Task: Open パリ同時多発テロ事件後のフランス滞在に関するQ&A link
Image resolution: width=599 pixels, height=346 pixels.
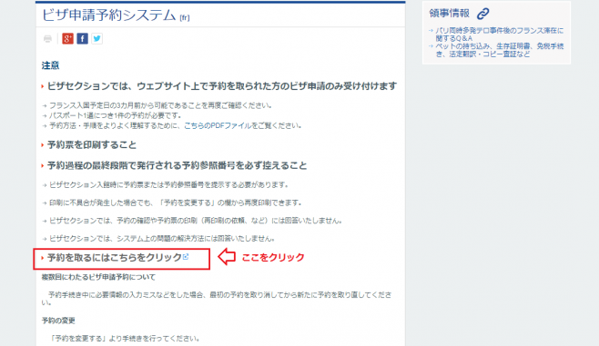Action: 499,35
